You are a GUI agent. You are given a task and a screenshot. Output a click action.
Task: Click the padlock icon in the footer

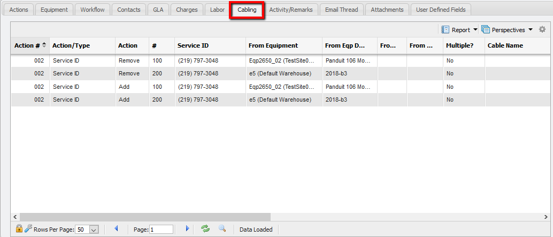[19, 229]
